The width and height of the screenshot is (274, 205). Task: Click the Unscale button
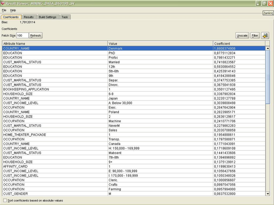242,36
